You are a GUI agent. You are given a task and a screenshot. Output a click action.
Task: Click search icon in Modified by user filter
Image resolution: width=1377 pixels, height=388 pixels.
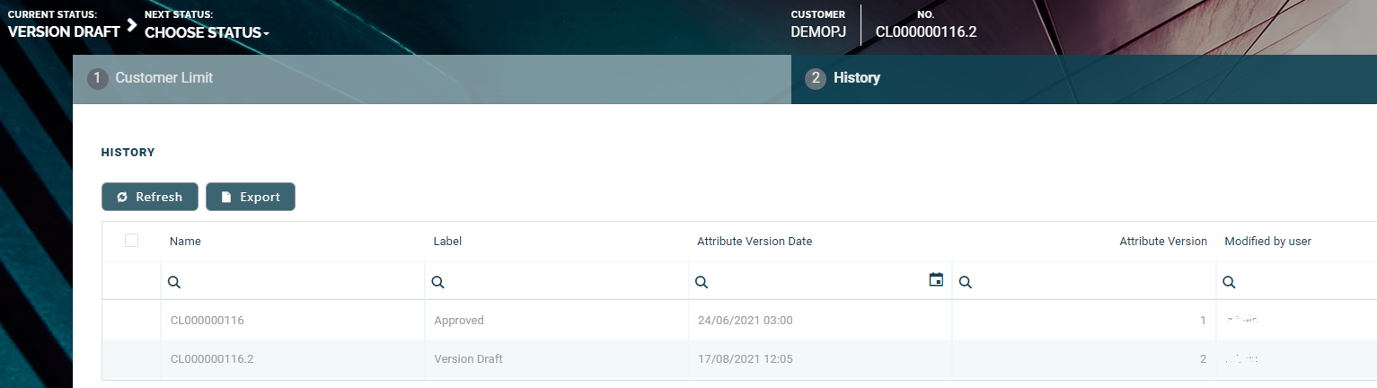(1229, 282)
